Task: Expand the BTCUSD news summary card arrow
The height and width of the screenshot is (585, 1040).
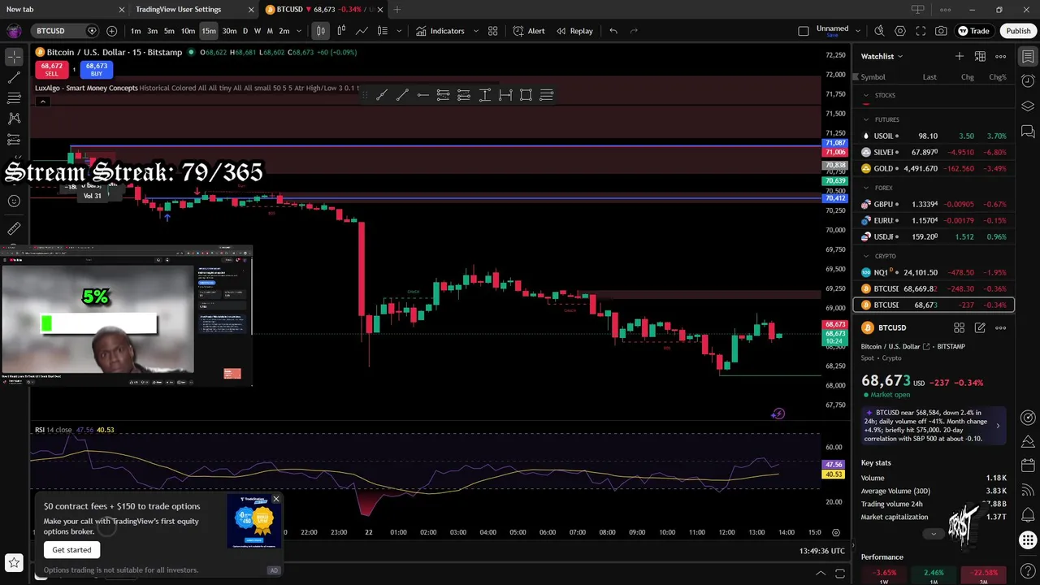Action: point(998,425)
